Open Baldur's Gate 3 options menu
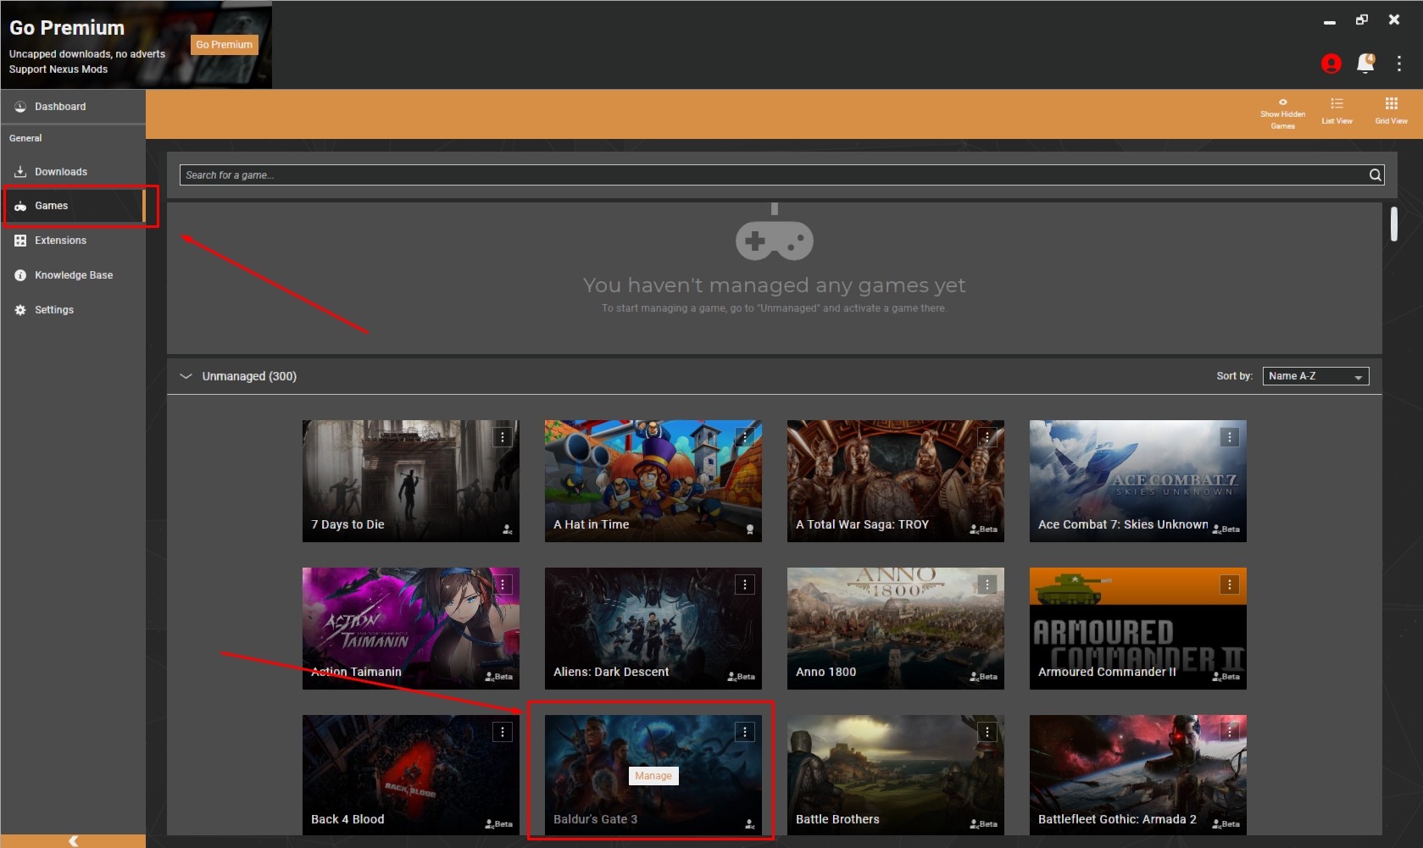 [x=745, y=732]
